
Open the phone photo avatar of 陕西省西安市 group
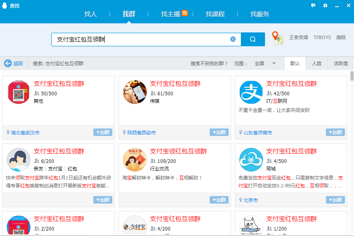pyautogui.click(x=135, y=92)
